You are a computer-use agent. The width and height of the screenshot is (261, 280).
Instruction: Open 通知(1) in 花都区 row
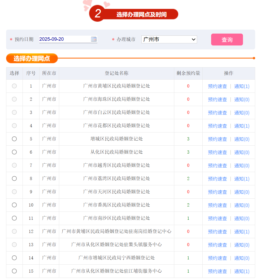click(242, 126)
